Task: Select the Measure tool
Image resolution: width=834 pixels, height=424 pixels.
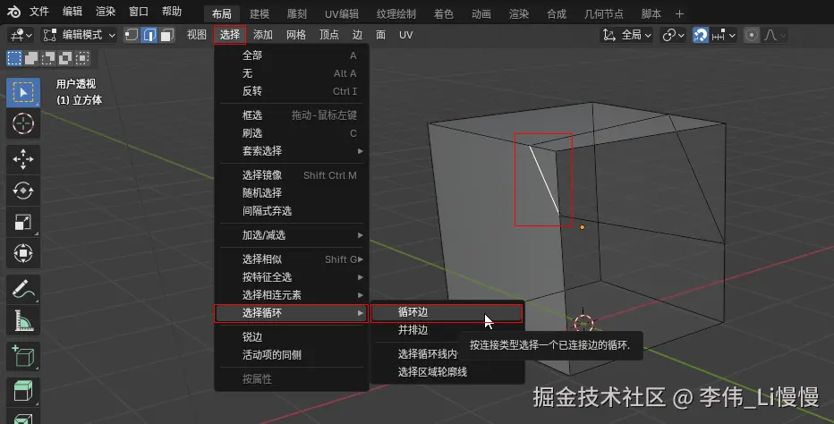Action: (23, 320)
